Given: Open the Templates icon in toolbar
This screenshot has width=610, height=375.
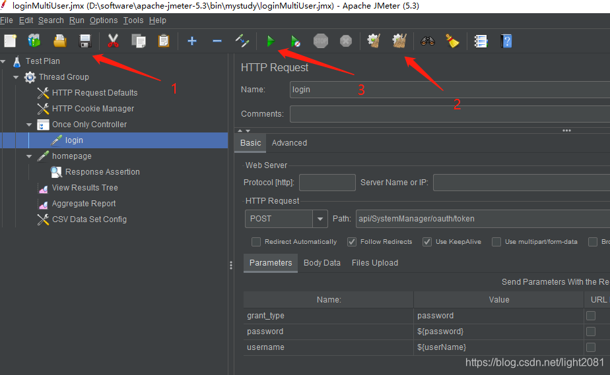Looking at the screenshot, I should coord(34,41).
